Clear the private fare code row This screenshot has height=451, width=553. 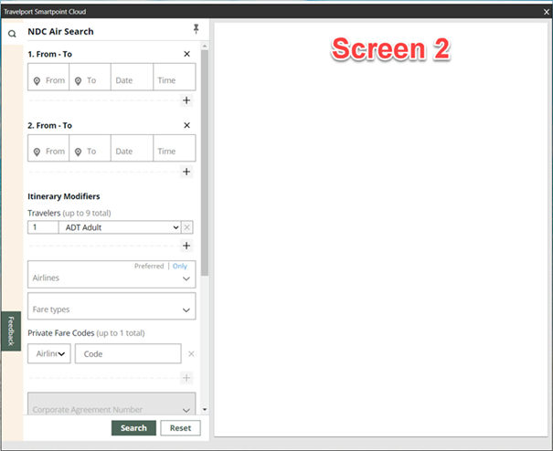191,353
